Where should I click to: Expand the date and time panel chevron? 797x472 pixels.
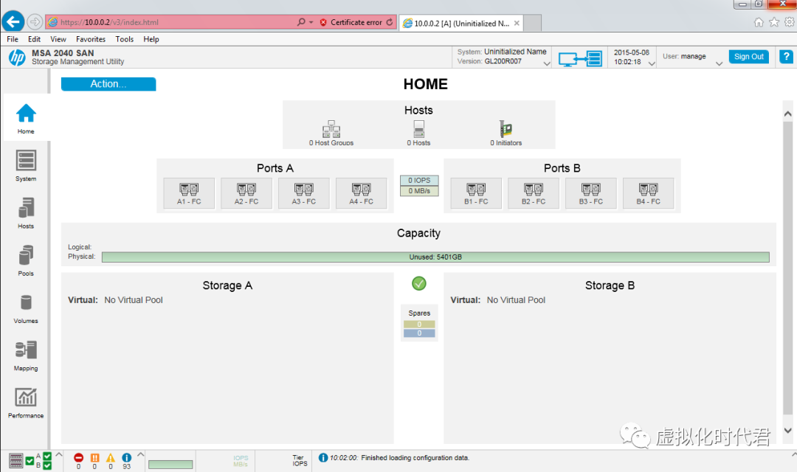point(652,63)
